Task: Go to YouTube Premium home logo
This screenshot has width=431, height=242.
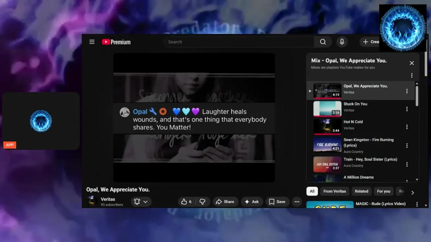Action: [x=116, y=42]
